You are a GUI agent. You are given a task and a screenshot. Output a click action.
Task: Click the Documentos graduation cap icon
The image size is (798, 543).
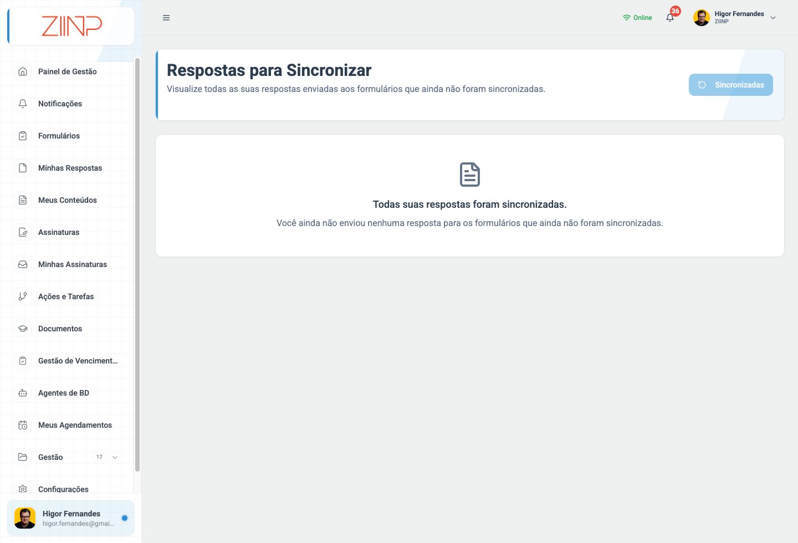point(23,329)
